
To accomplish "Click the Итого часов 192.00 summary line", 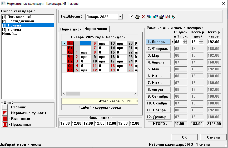I will (100, 101).
